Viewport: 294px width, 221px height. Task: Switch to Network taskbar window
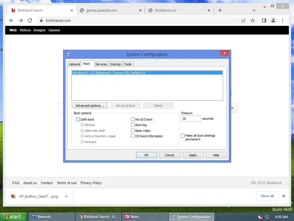tap(52, 217)
